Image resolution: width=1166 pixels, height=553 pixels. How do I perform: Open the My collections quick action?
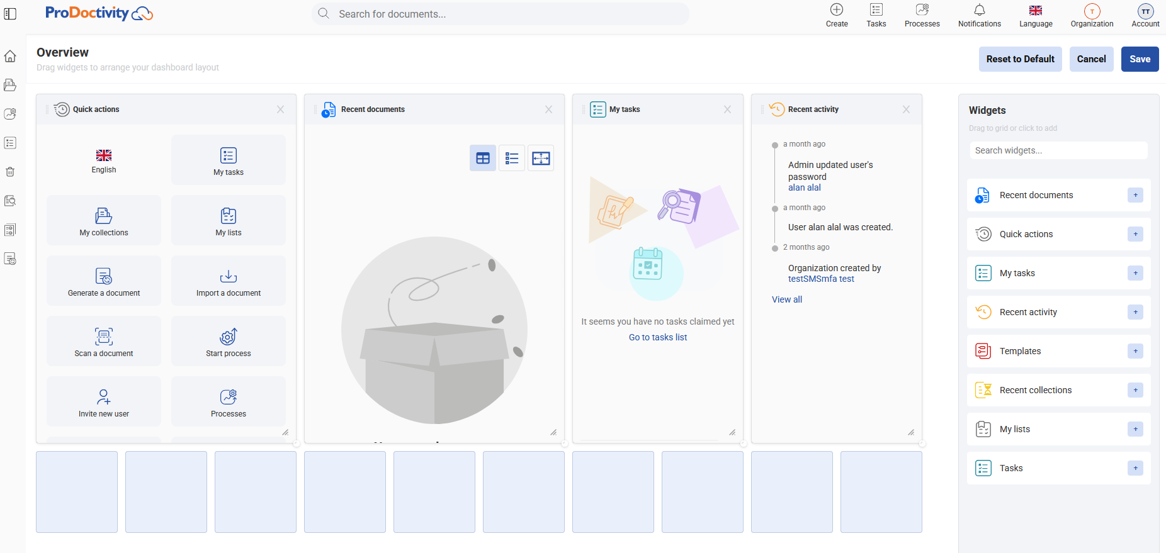coord(104,220)
